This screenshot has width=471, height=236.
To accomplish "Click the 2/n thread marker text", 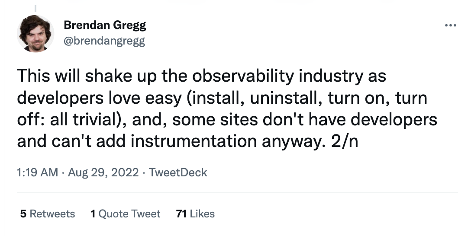I will point(345,141).
